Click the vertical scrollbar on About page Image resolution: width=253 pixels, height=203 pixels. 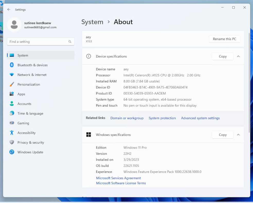(x=249, y=83)
